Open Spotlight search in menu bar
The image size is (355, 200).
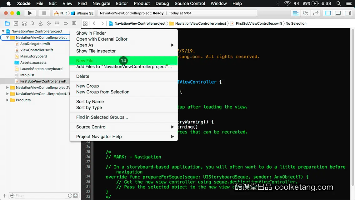pos(339,3)
